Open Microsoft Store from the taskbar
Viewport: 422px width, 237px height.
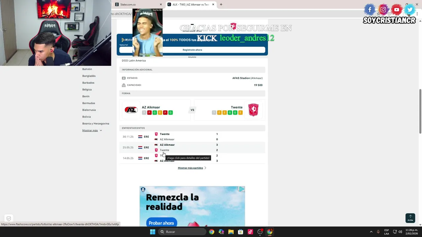[x=241, y=232]
